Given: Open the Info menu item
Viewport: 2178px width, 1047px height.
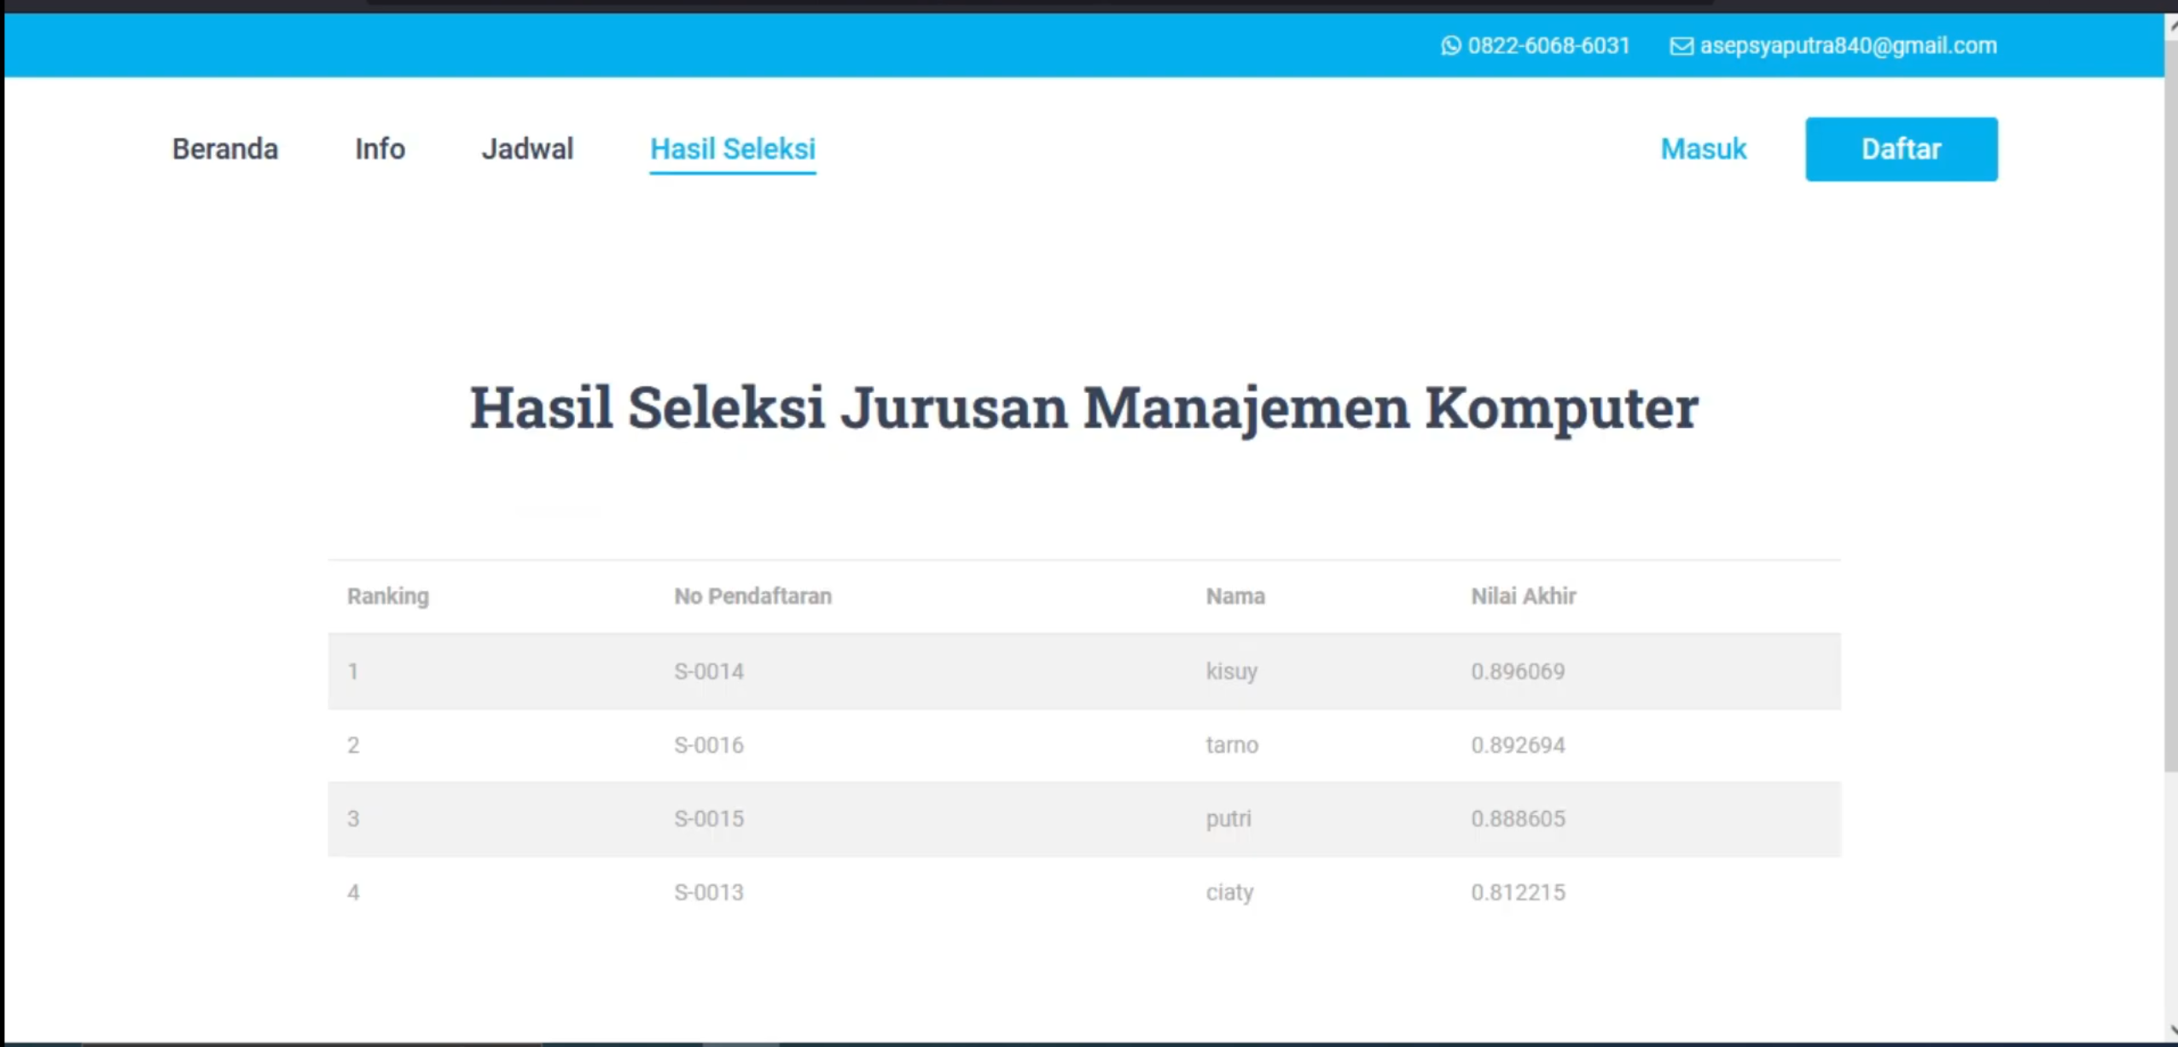Looking at the screenshot, I should coord(380,149).
